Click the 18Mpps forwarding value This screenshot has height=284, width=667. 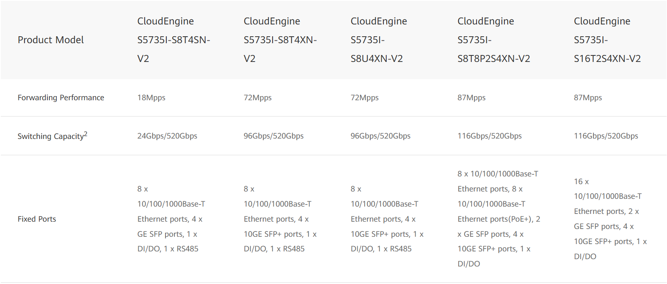(x=151, y=98)
